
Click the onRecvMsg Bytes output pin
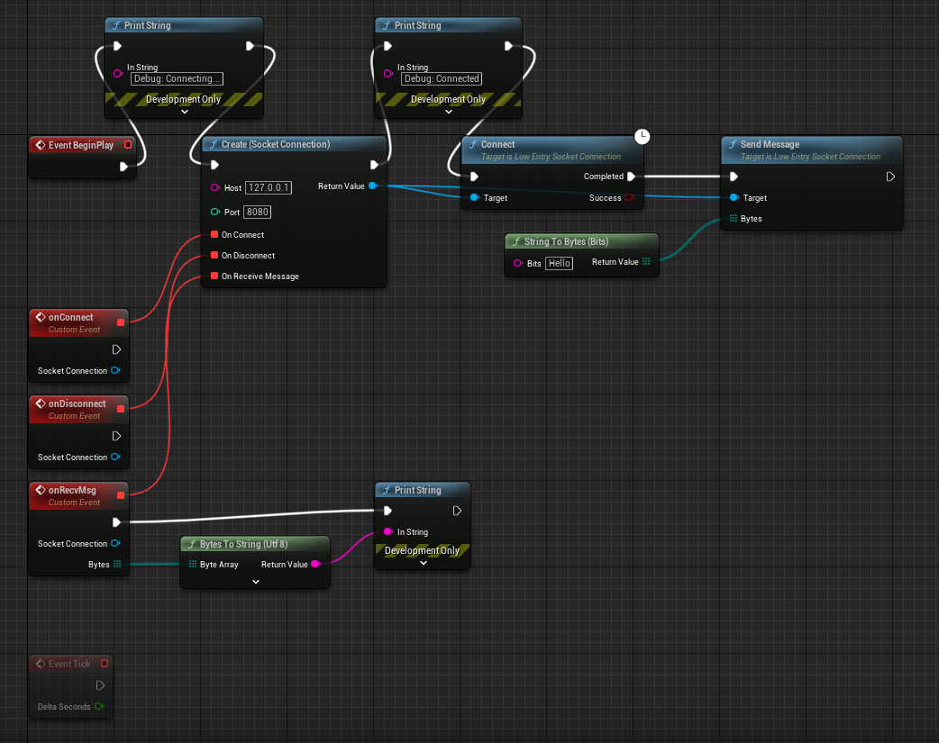(x=117, y=565)
